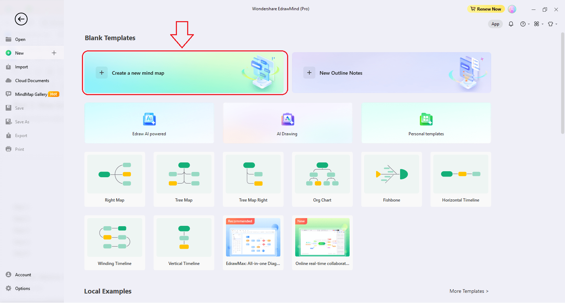The width and height of the screenshot is (565, 303).
Task: Click the back arrow circle icon
Action: point(21,19)
